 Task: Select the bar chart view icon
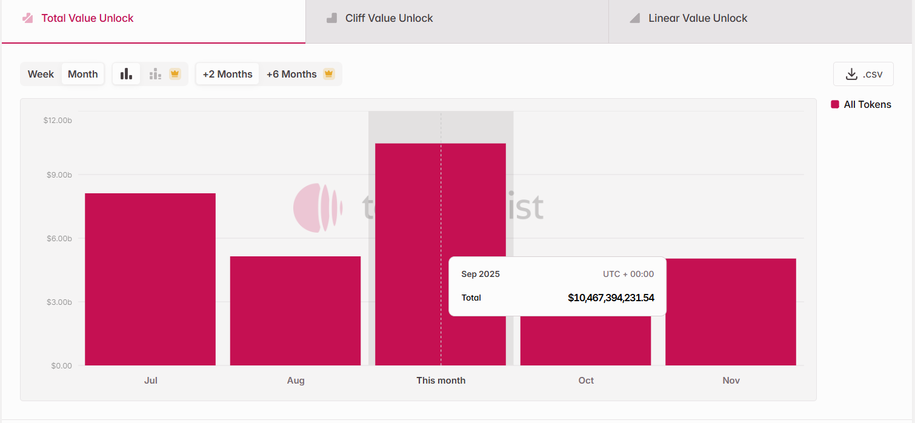pos(126,74)
